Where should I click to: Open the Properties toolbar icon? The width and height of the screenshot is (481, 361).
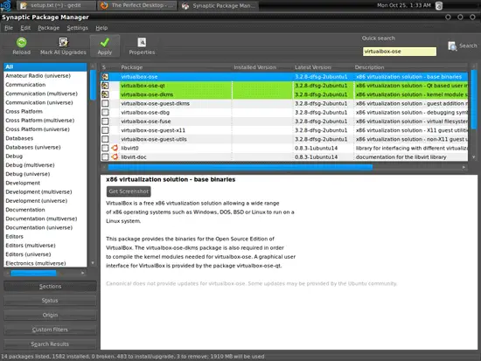pos(142,42)
